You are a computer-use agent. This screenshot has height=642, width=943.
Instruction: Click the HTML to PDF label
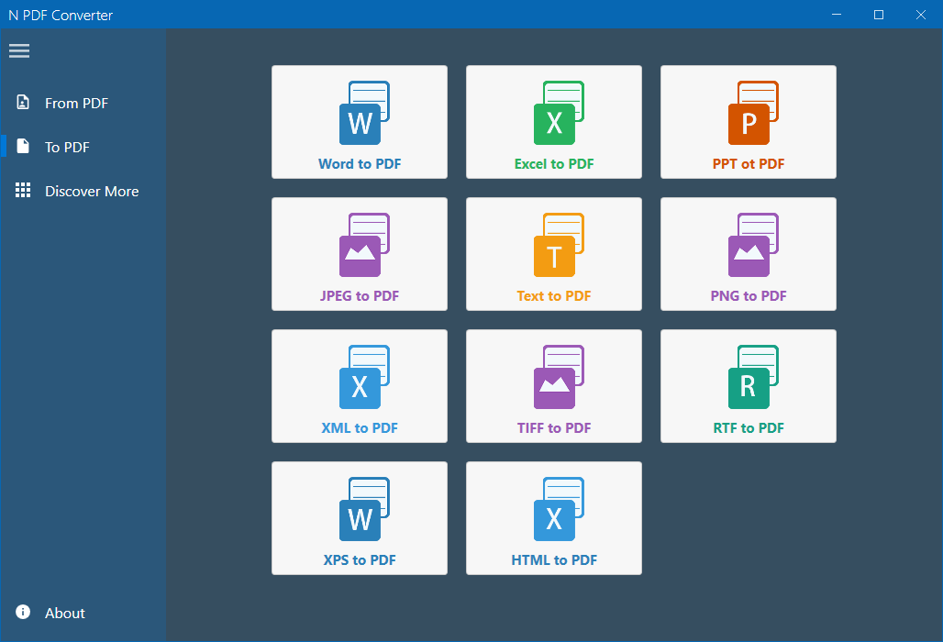click(x=554, y=560)
